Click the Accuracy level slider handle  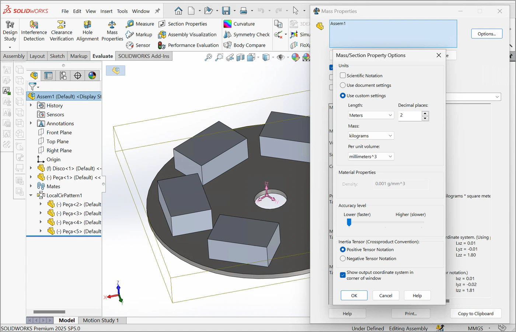coord(349,222)
